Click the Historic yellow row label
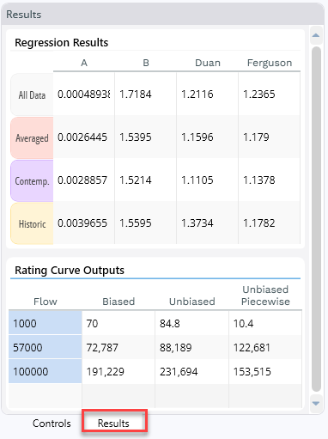The width and height of the screenshot is (328, 439). tap(32, 223)
